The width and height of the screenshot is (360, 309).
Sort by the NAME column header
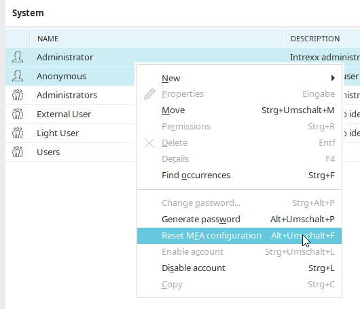point(156,39)
